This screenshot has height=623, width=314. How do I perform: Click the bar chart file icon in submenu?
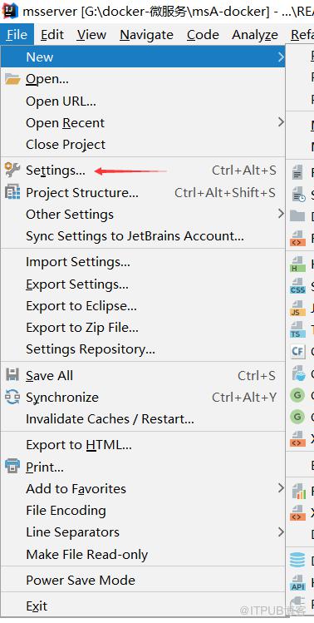click(x=298, y=492)
